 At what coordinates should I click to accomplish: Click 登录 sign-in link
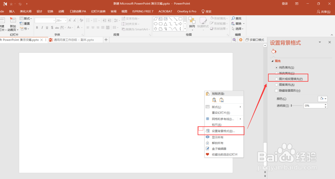(x=284, y=4)
